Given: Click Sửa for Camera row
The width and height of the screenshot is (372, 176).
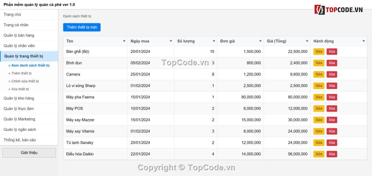Looking at the screenshot, I should click(x=319, y=74).
